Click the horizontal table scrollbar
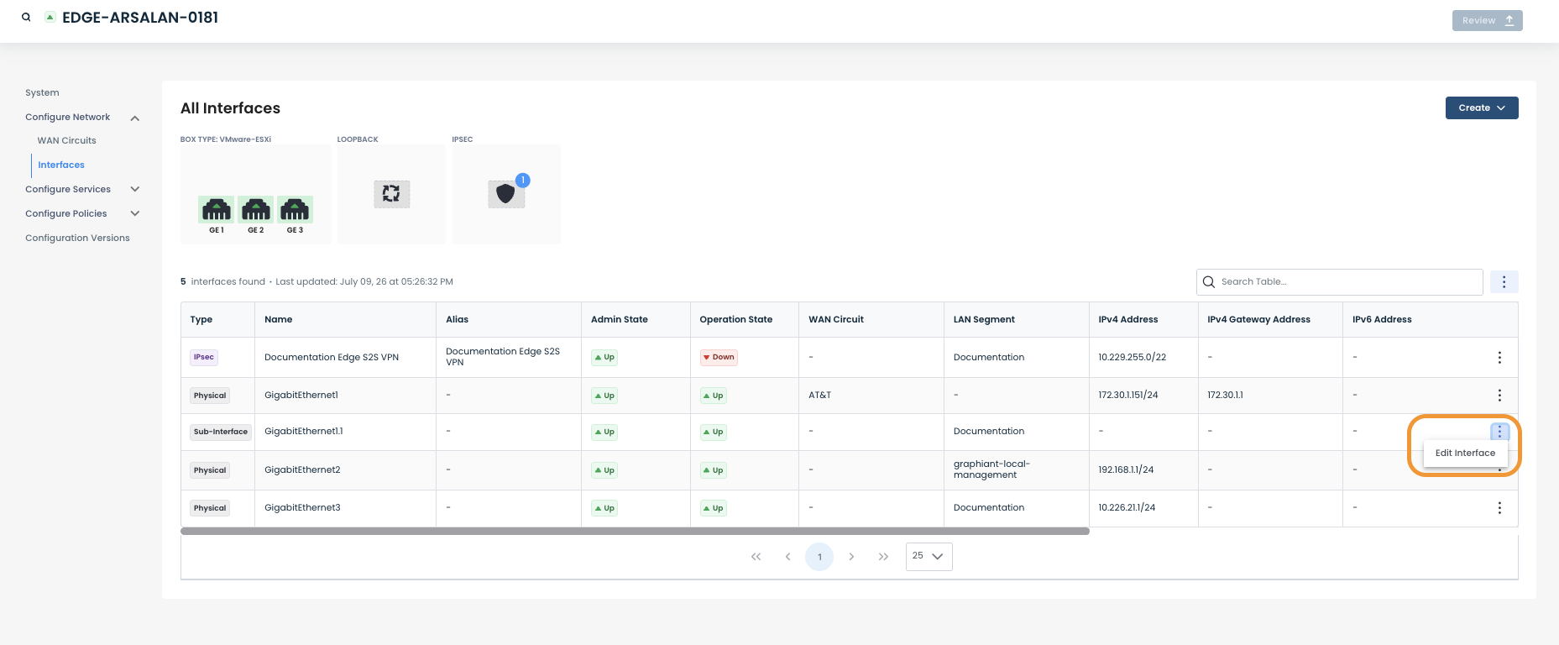This screenshot has width=1559, height=645. point(635,532)
